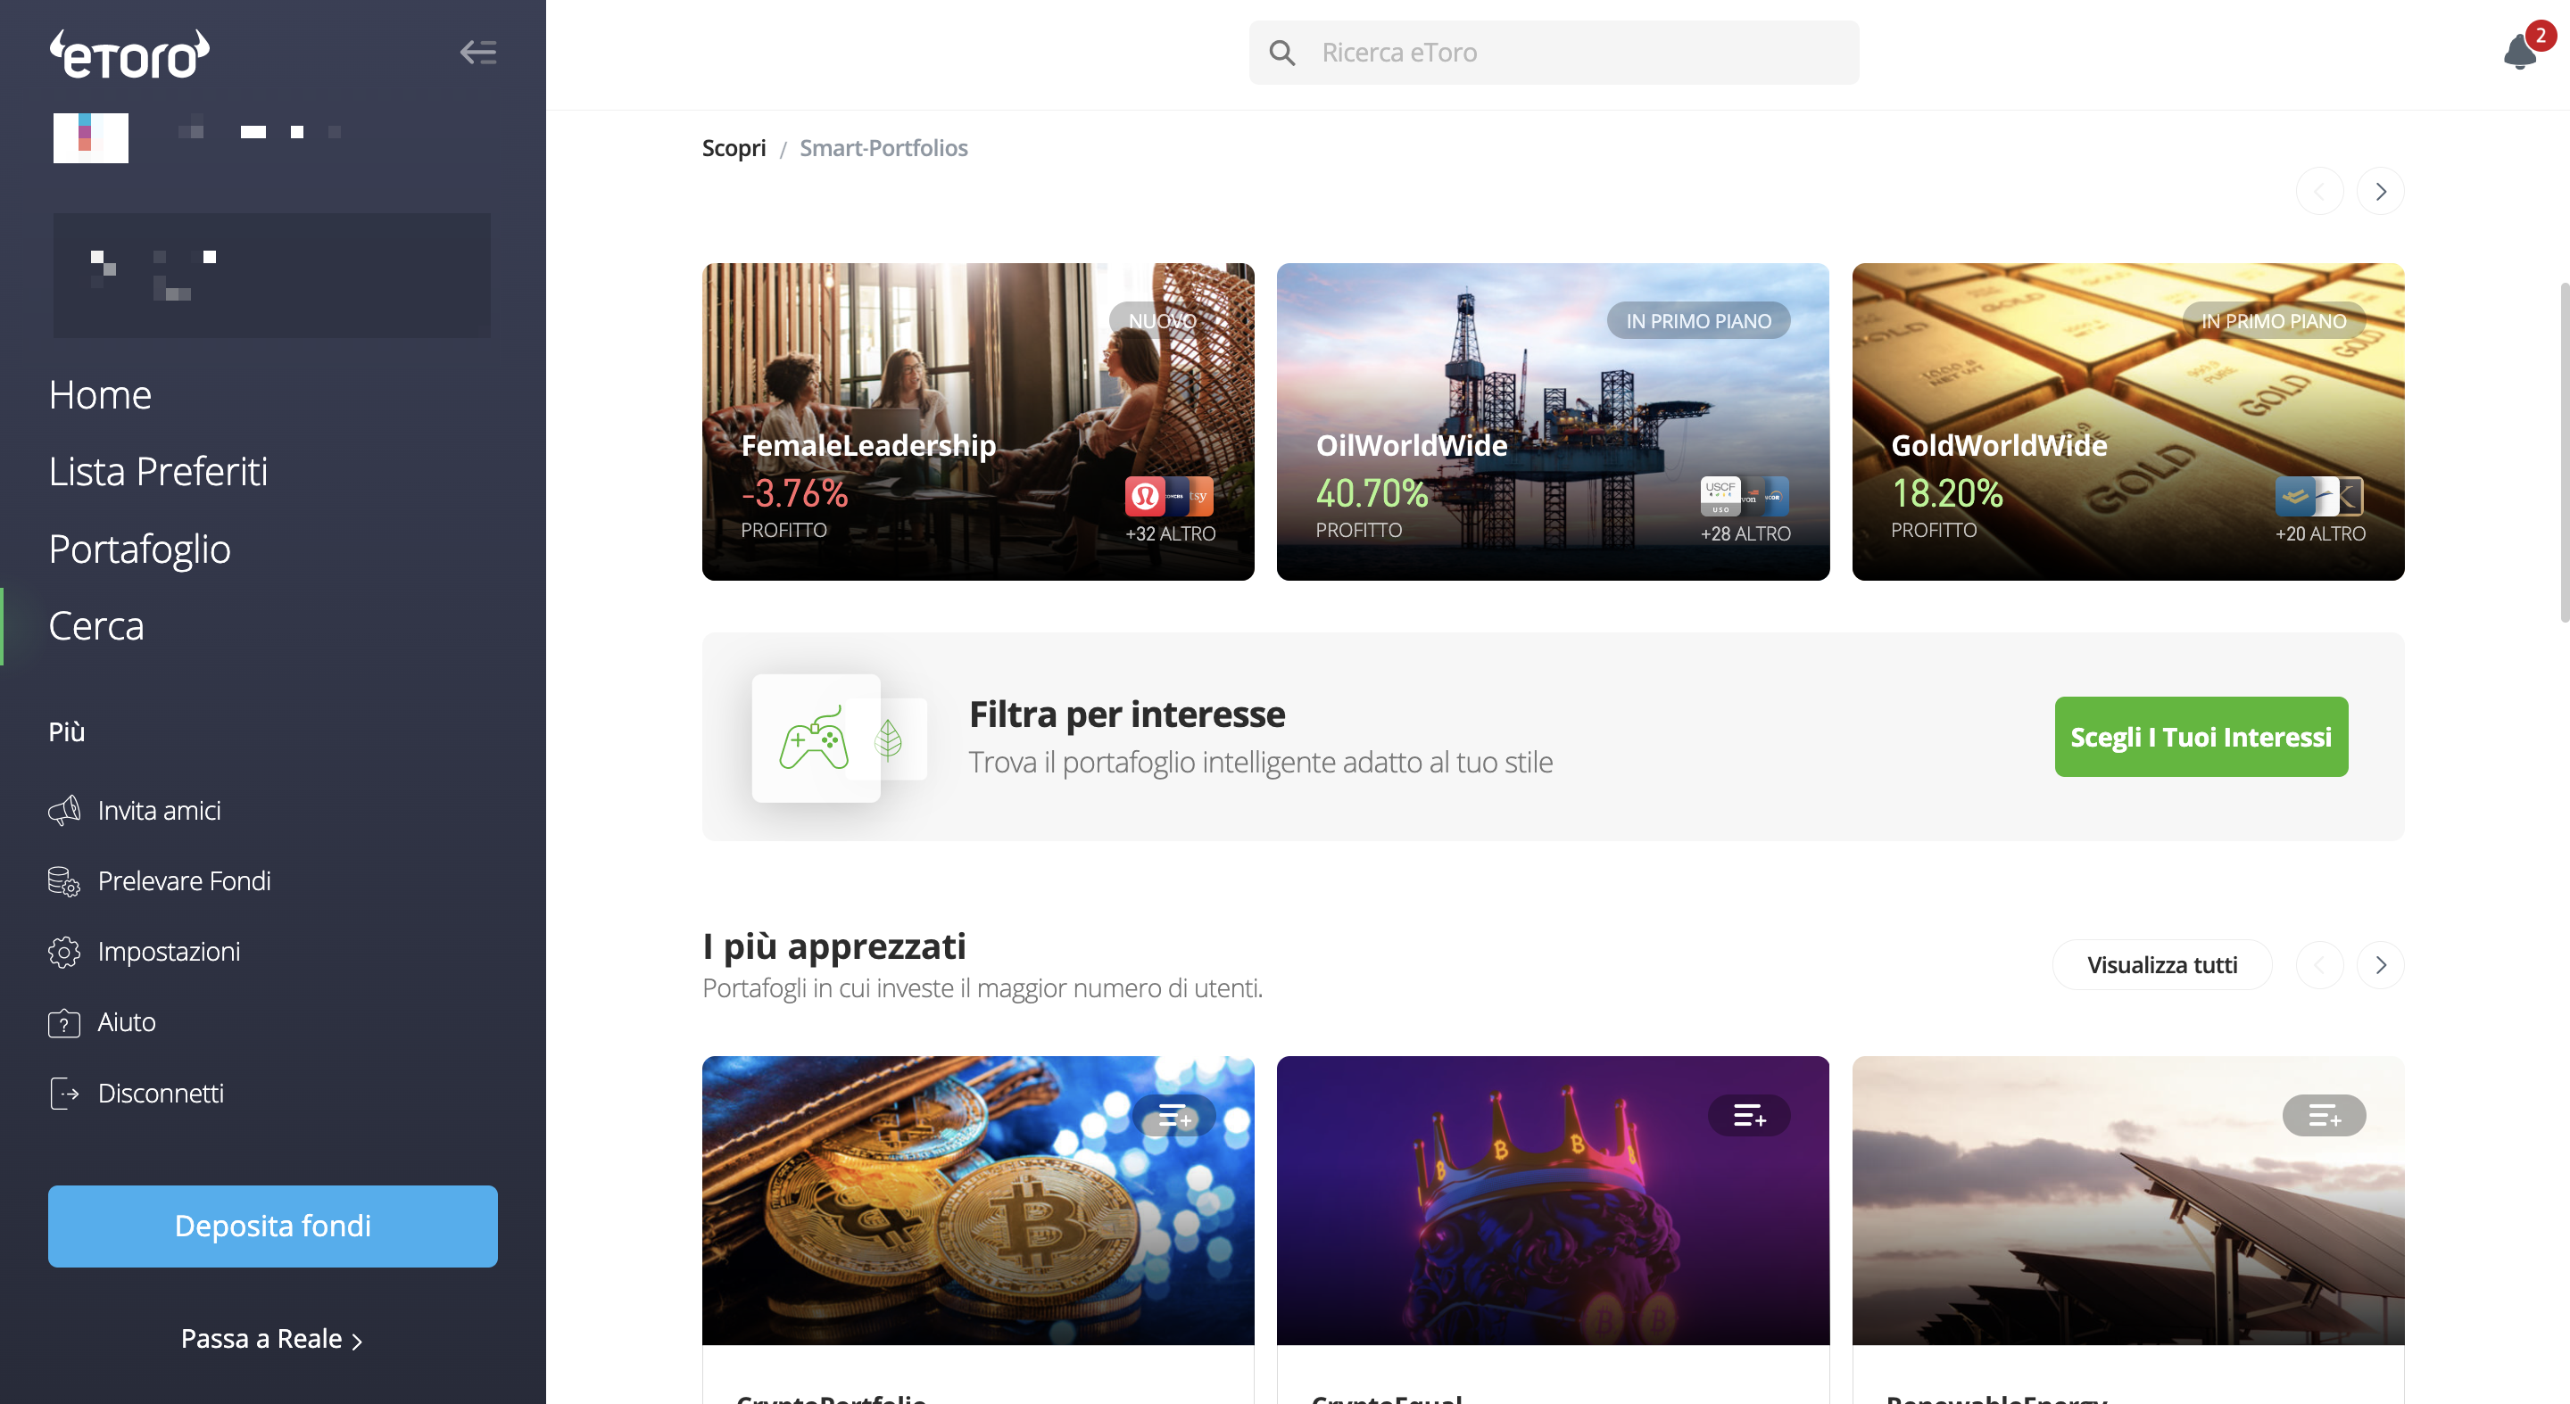Select Disconnetti to log out
The width and height of the screenshot is (2570, 1404).
coord(161,1094)
